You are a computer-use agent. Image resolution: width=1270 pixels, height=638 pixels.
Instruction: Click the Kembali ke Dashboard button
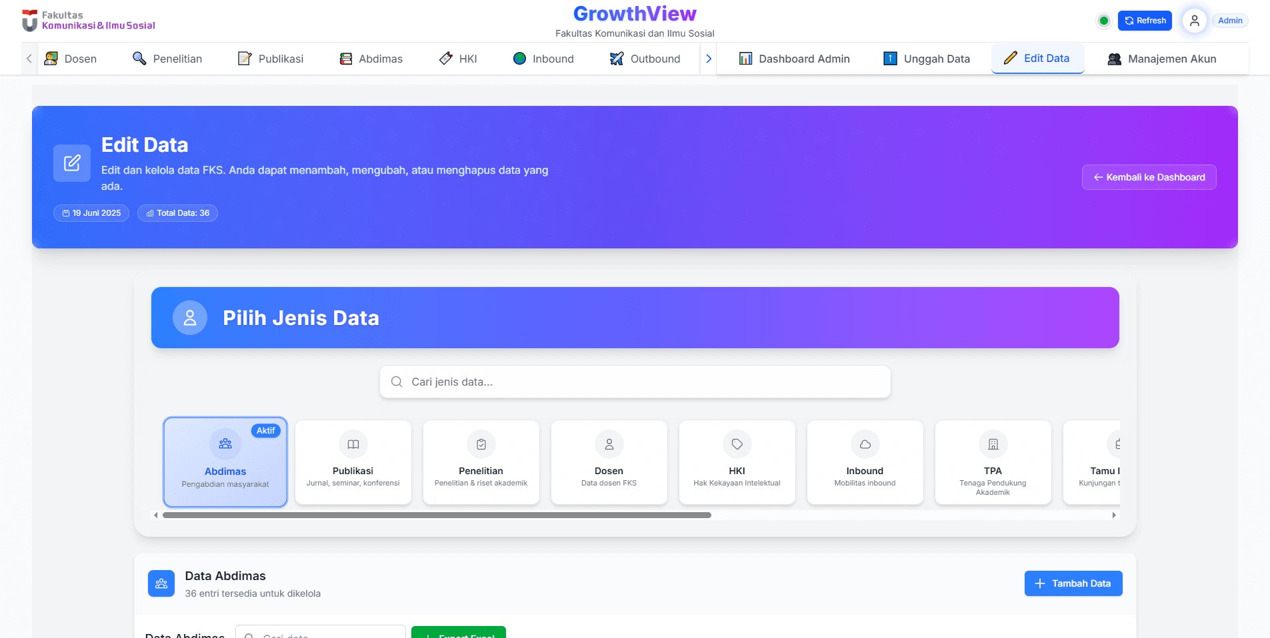pyautogui.click(x=1148, y=177)
